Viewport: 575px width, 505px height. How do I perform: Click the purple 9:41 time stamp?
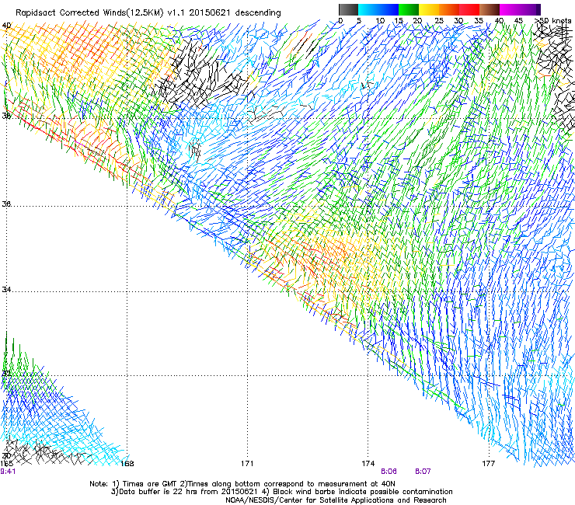click(8, 472)
